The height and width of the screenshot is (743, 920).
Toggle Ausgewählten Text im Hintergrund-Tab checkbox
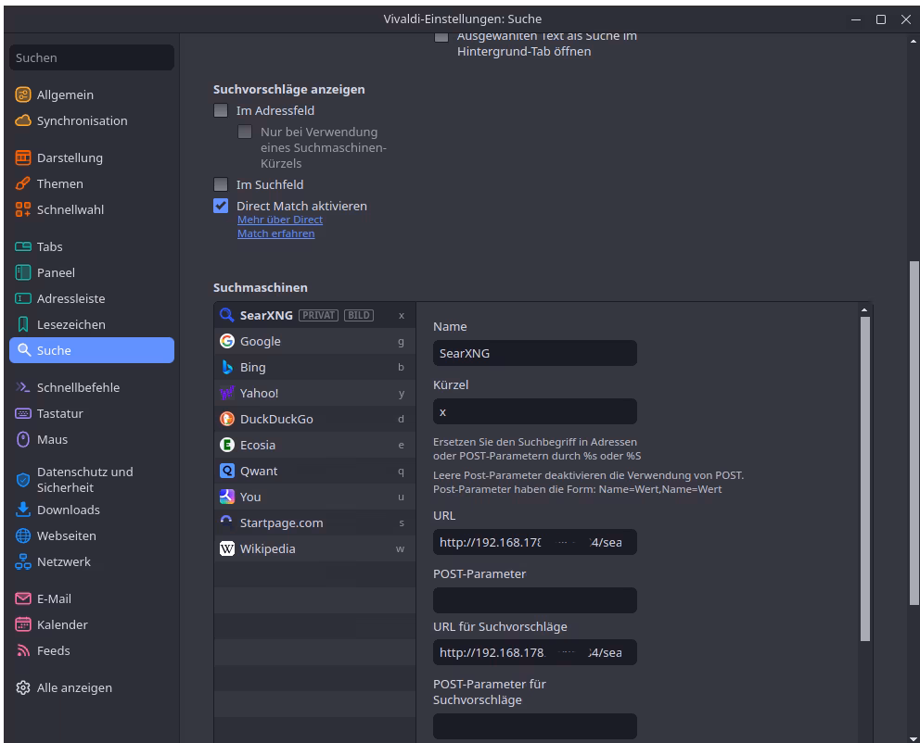pyautogui.click(x=441, y=37)
